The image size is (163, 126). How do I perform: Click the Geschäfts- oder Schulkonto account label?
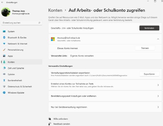69,41
